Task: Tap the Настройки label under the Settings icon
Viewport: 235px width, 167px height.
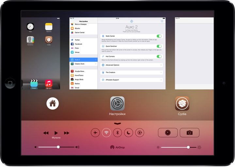Action: coord(117,114)
